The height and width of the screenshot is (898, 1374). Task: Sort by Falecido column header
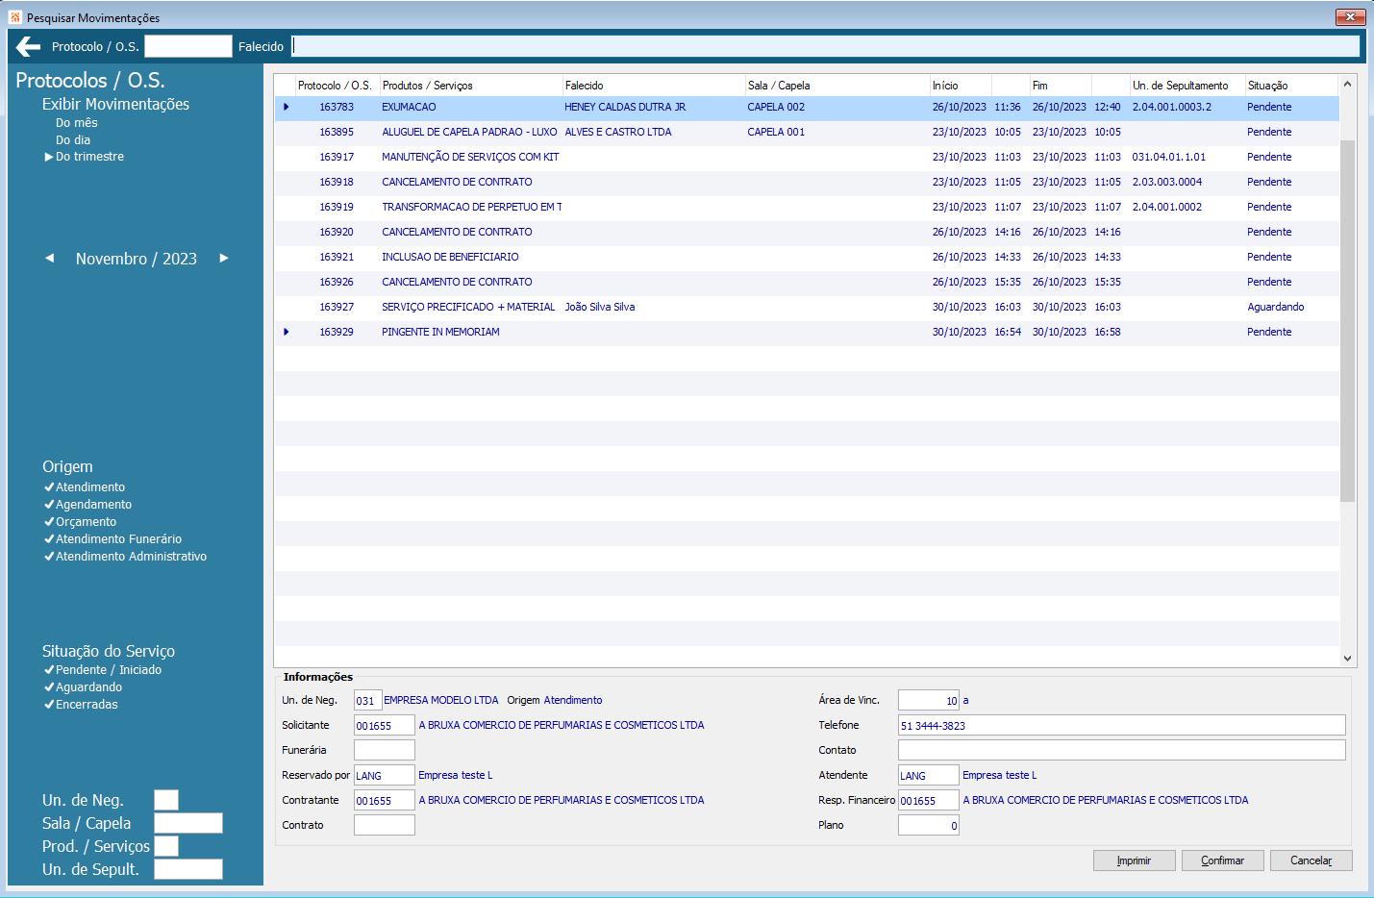coord(654,86)
